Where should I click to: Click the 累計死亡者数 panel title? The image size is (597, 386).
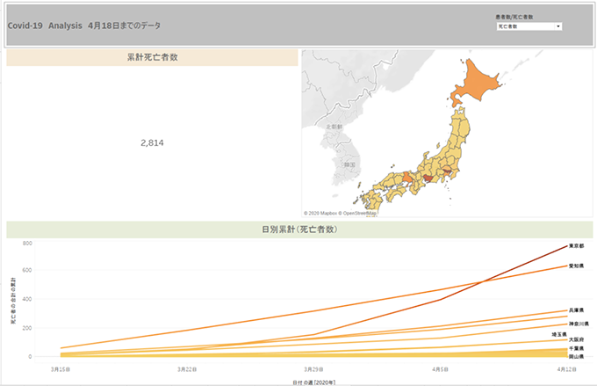152,58
